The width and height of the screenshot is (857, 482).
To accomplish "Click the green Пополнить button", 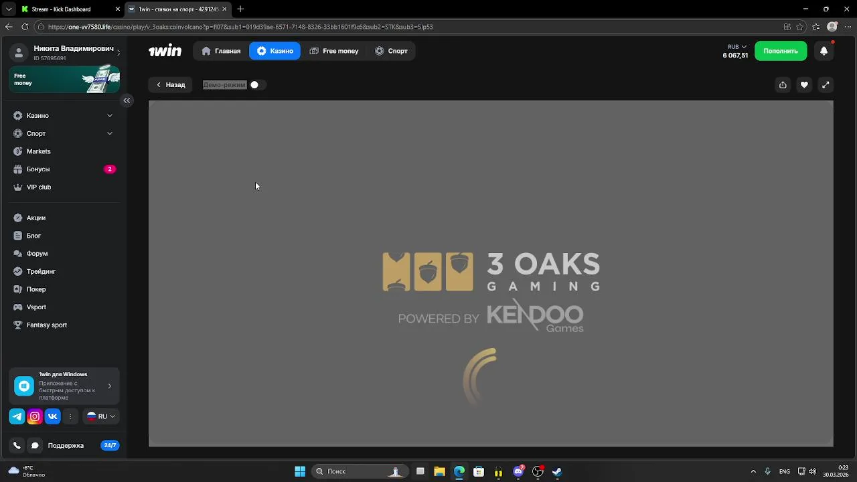I will [781, 51].
